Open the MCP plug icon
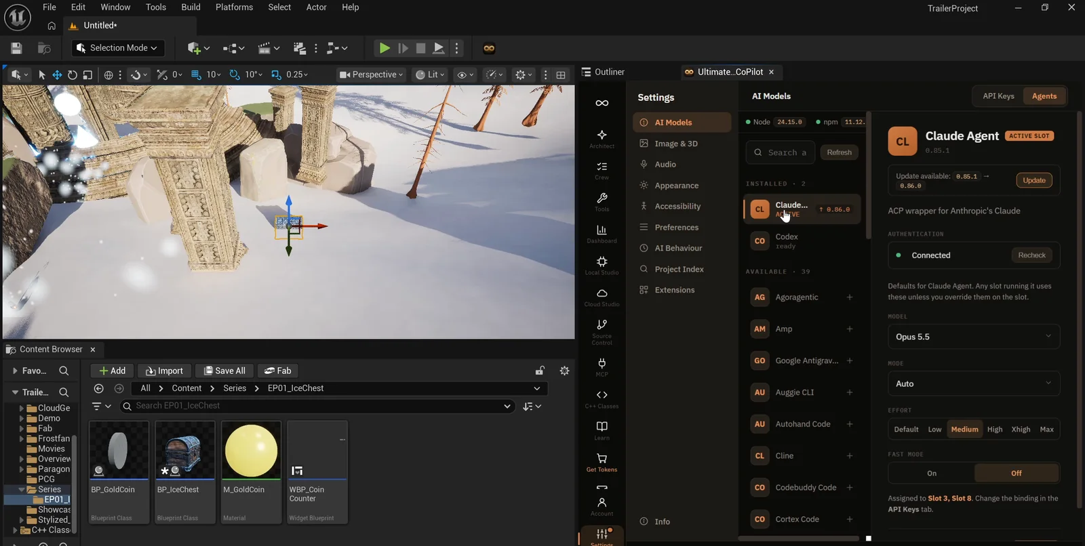Image resolution: width=1085 pixels, height=546 pixels. point(601,367)
